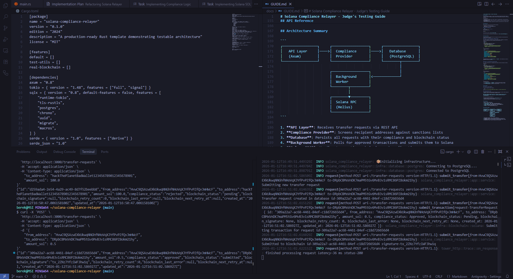Viewport: 513px width, 279px height.
Task: Click the real-blockchain = [] line
Action: [x=50, y=67]
